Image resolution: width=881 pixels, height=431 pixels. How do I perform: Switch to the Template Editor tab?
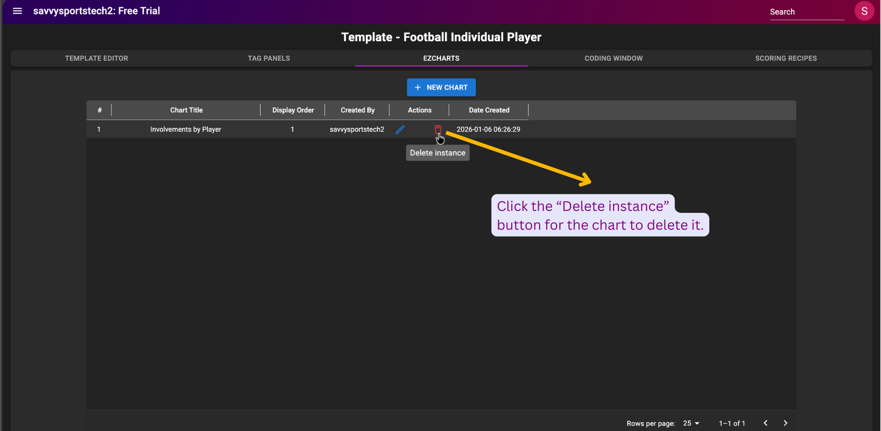(x=96, y=58)
